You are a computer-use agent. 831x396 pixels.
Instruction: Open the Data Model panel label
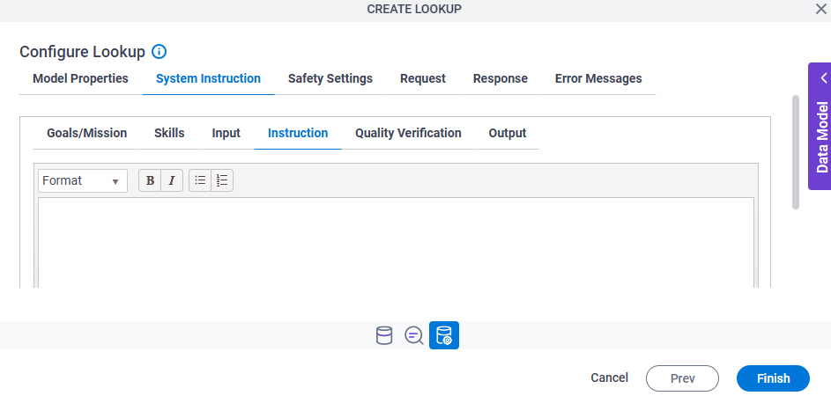(822, 137)
